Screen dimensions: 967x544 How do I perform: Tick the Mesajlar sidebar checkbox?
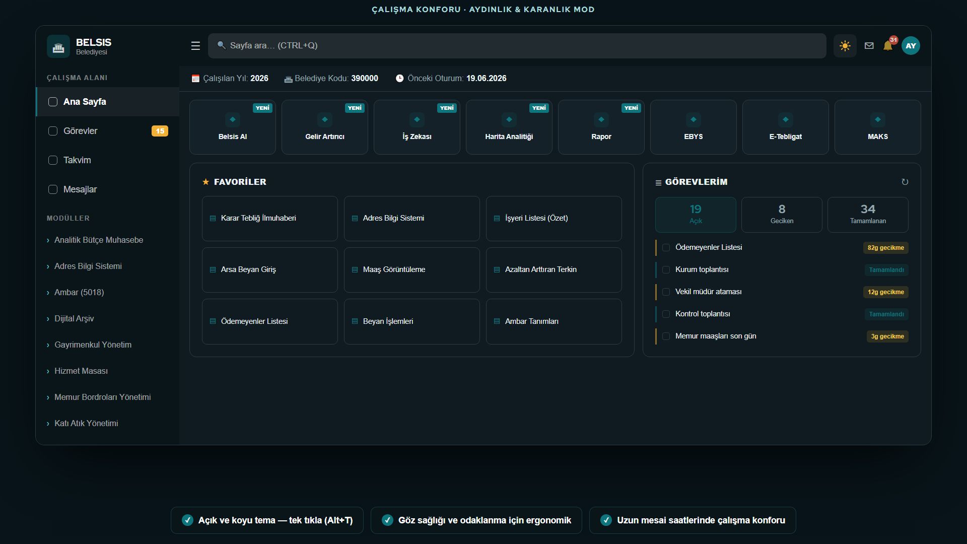click(x=53, y=189)
